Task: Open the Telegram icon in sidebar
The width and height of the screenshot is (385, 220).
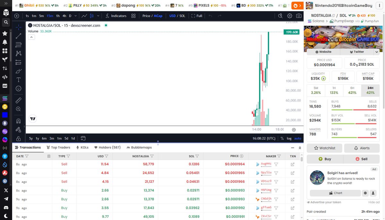Action: pyautogui.click(x=5, y=199)
